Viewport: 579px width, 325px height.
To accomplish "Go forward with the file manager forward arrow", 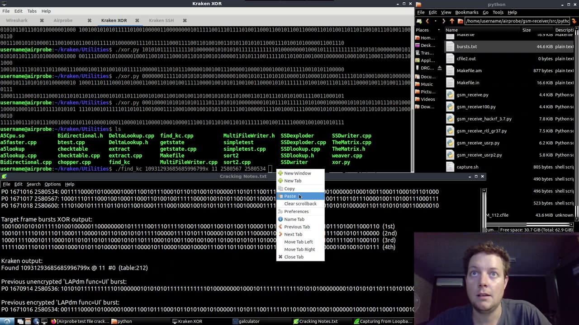I will (x=443, y=21).
